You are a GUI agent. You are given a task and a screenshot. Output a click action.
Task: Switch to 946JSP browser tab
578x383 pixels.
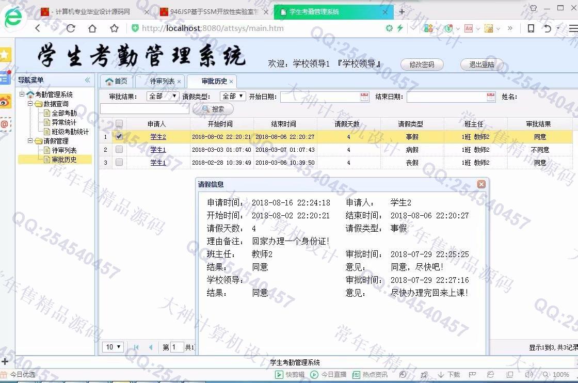click(x=214, y=12)
